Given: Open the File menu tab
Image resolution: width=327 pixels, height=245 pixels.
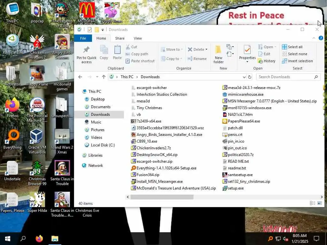Looking at the screenshot, I should [x=83, y=38].
